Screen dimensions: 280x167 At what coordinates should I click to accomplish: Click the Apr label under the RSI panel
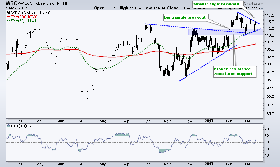click(x=19, y=164)
